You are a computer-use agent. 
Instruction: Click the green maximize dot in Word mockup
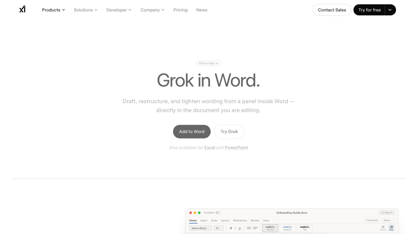click(x=199, y=213)
